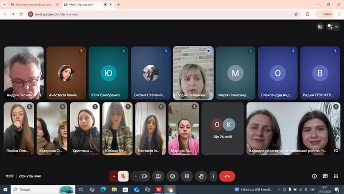
Task: Click the address bar meet.google.com URL
Action: (x=56, y=14)
